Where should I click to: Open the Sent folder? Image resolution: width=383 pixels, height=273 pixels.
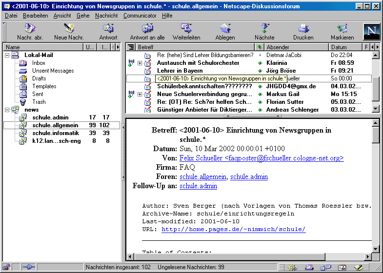(x=38, y=94)
